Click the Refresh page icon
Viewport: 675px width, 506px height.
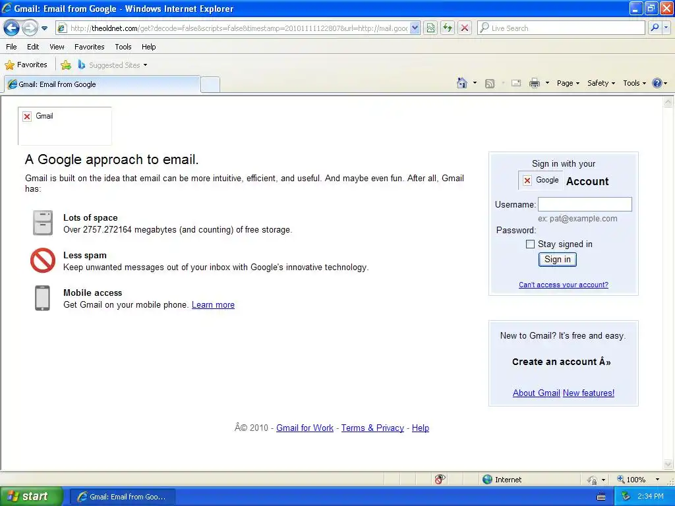coord(448,28)
